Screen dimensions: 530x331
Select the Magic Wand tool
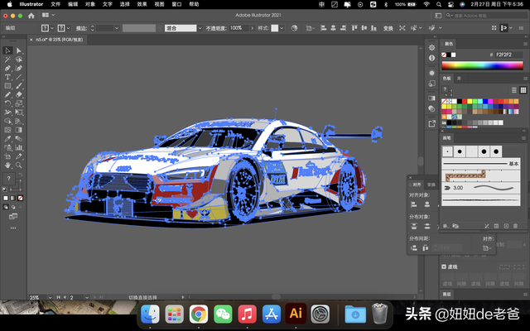coord(7,60)
